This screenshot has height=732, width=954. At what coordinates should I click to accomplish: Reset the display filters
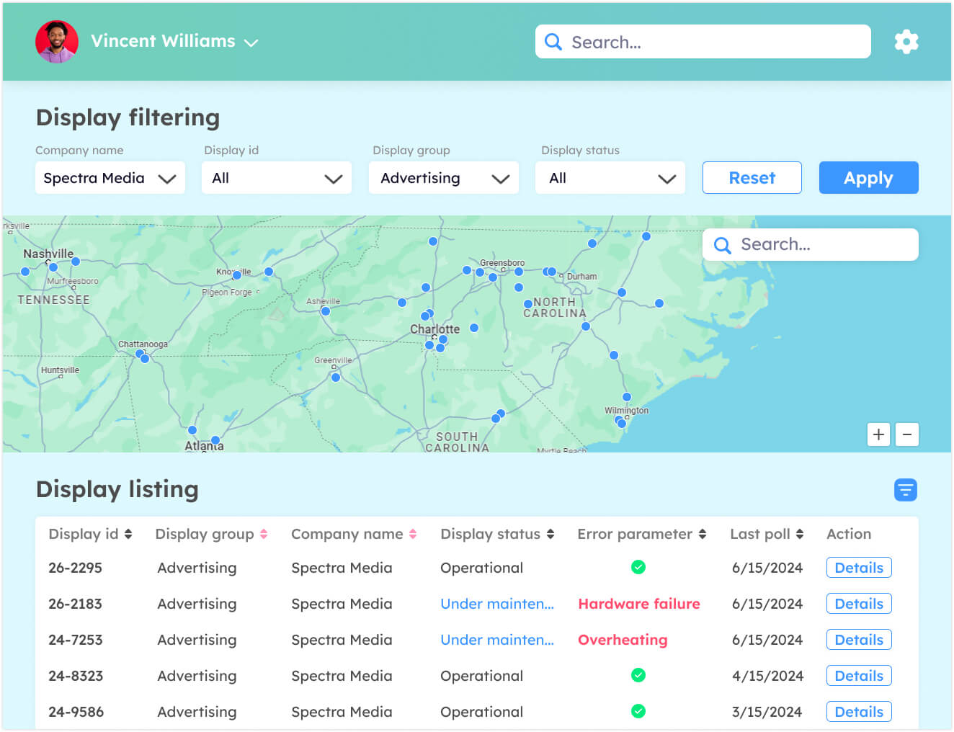pyautogui.click(x=752, y=177)
